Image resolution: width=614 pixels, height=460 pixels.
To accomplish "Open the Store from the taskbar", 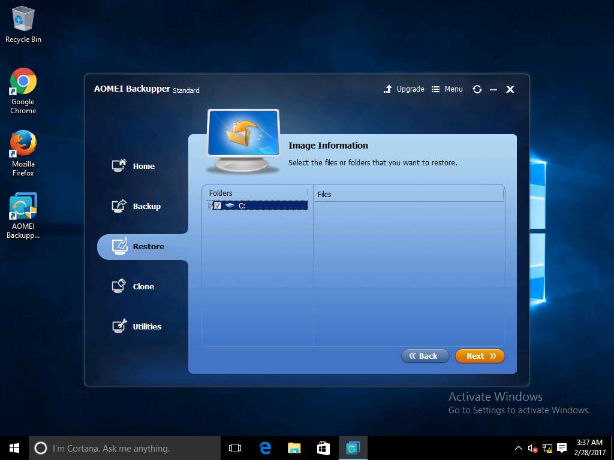I will coord(323,448).
